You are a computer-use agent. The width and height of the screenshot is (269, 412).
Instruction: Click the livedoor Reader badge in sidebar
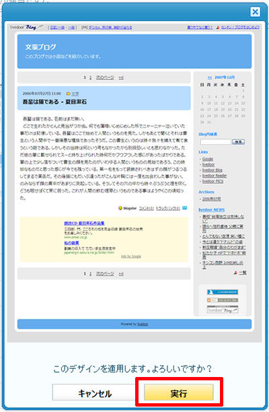[223, 292]
